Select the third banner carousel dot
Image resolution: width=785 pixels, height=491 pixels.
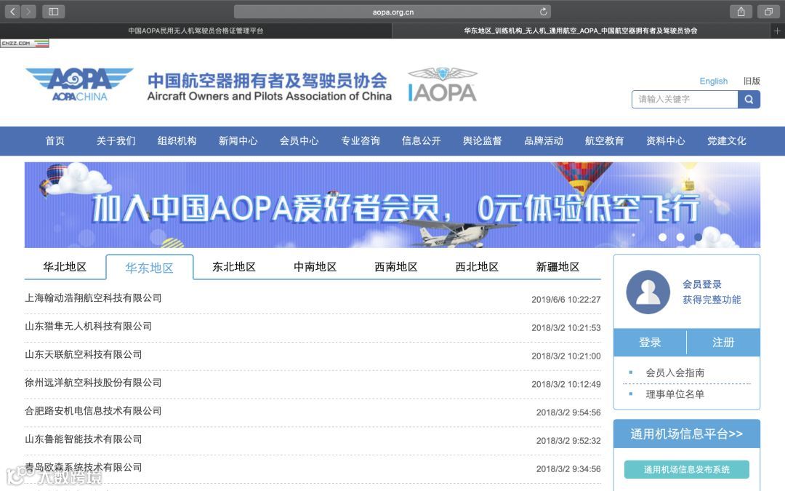tap(698, 237)
